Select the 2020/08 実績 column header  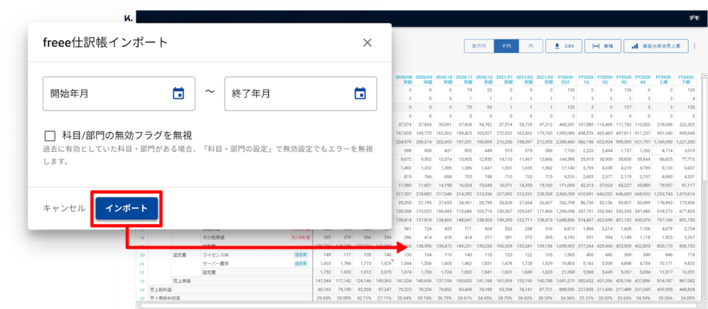point(404,79)
